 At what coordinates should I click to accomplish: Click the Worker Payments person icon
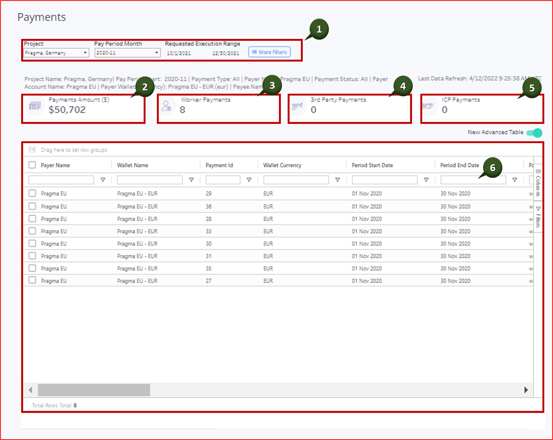[166, 106]
